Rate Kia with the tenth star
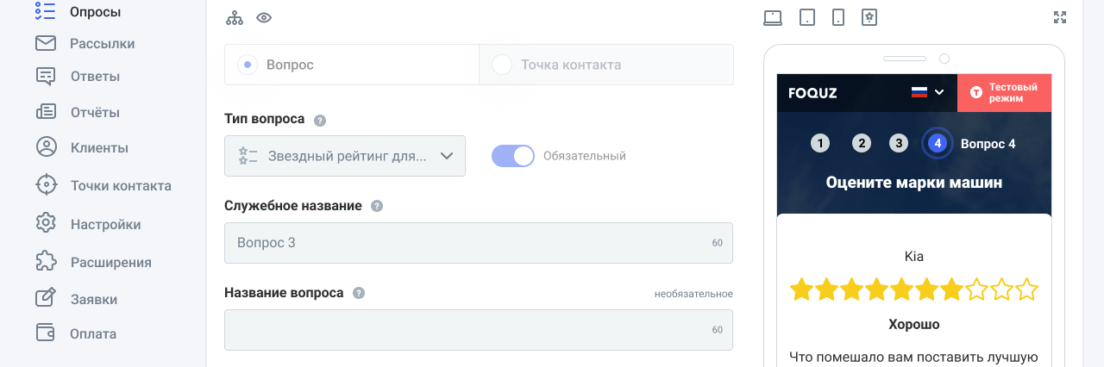The height and width of the screenshot is (367, 1104). pos(1026,289)
